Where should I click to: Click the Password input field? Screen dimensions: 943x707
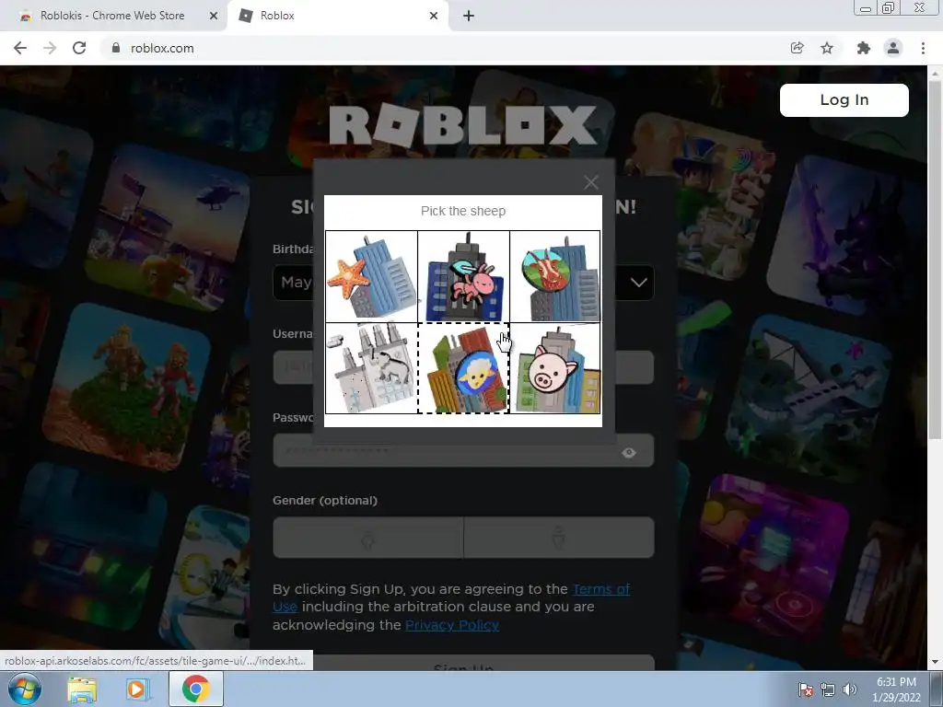point(463,450)
